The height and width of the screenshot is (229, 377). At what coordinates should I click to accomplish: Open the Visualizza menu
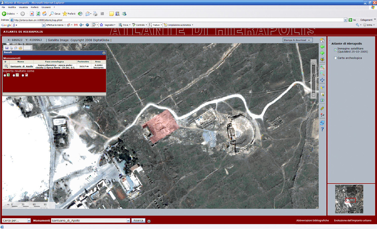click(x=23, y=7)
